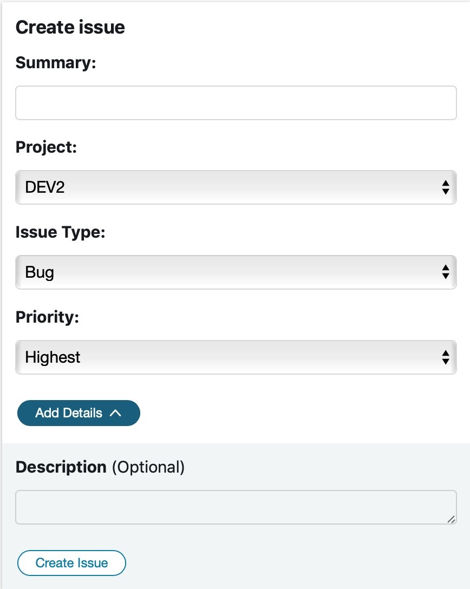The height and width of the screenshot is (589, 470).
Task: Click the up-down arrows on Issue Type selector
Action: [445, 272]
